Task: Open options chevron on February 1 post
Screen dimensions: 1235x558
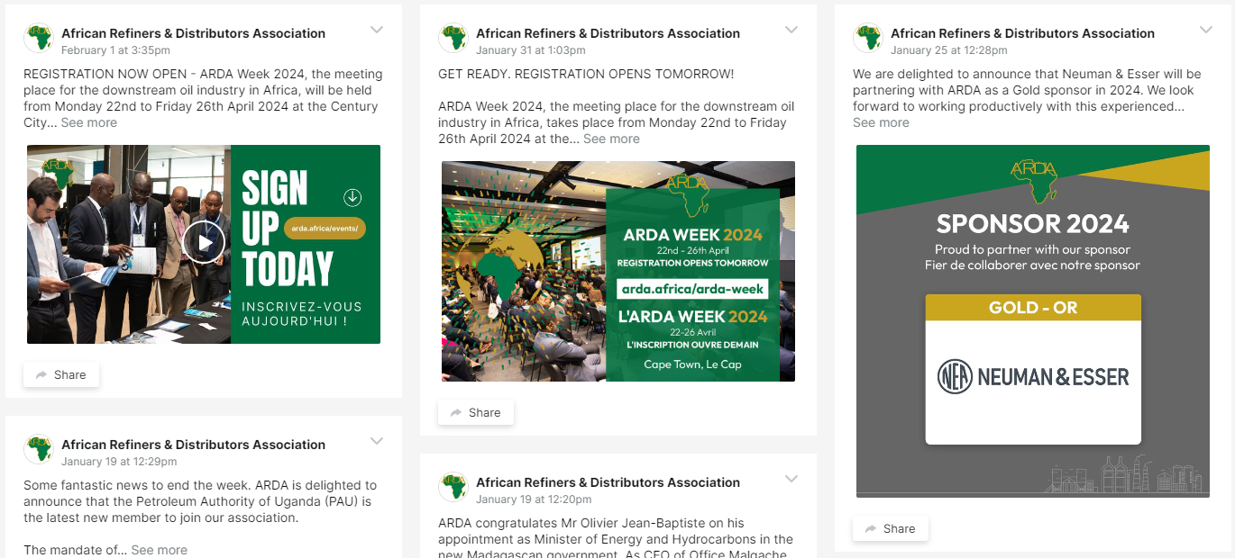Action: coord(377,30)
